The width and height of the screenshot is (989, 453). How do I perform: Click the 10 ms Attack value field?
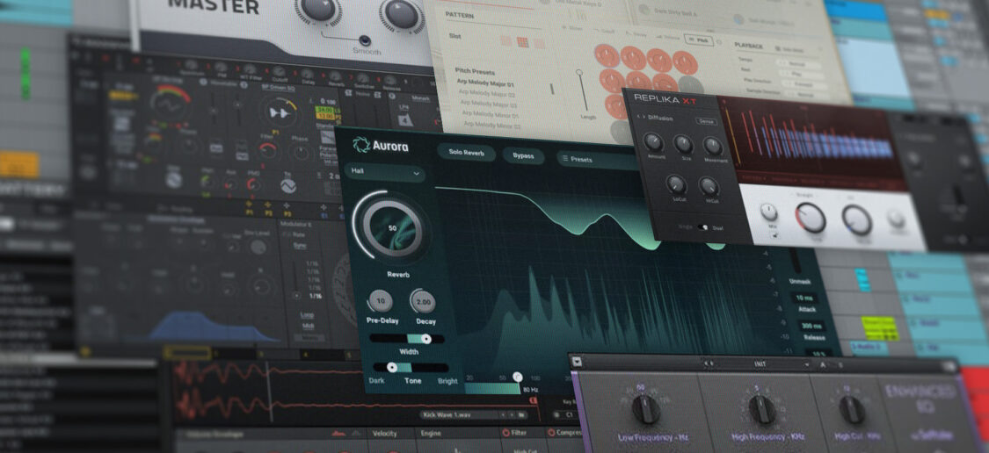803,298
